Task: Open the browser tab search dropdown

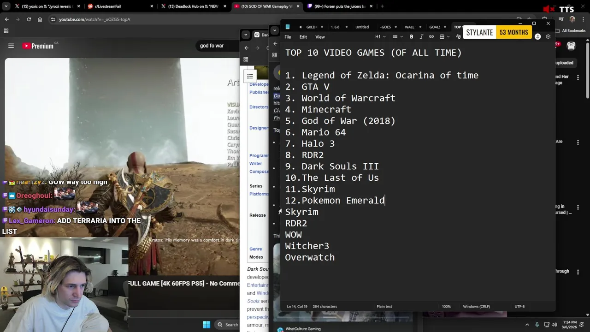Action: click(x=6, y=6)
